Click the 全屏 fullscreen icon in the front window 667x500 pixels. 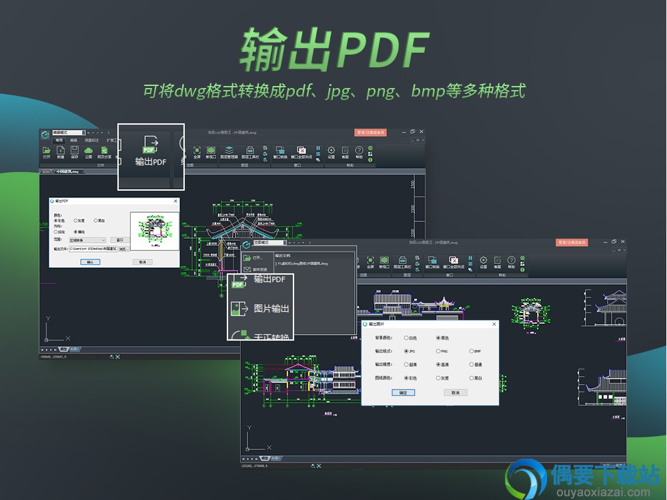click(370, 261)
